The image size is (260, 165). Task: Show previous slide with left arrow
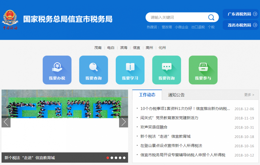tap(6, 122)
